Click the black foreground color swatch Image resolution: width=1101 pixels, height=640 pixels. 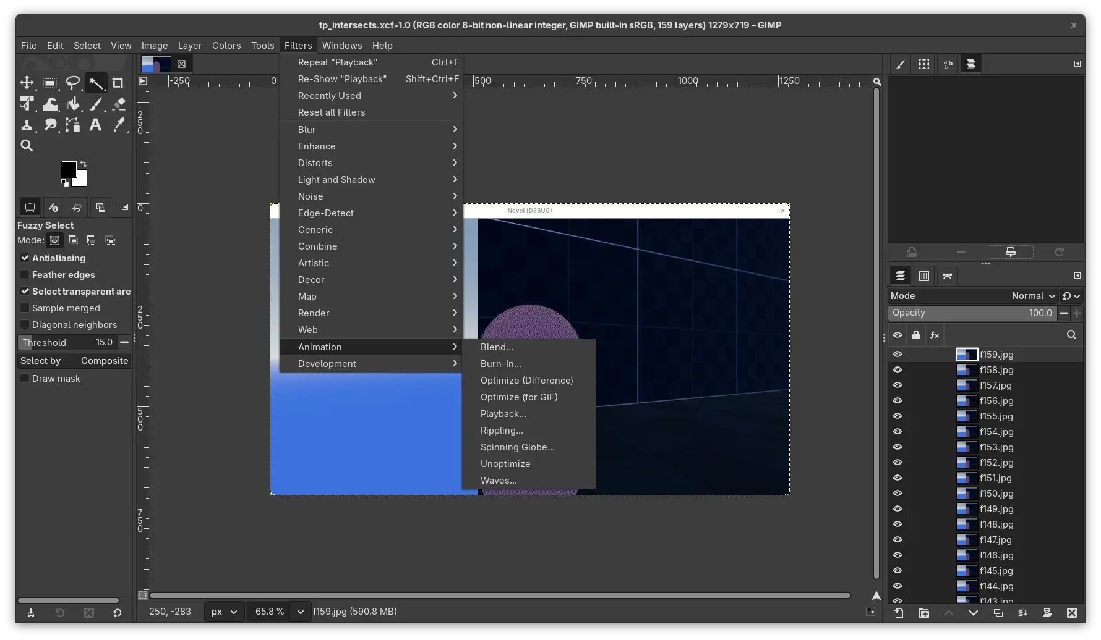point(69,169)
